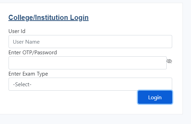Screen dimensions: 191x124
Task: Select the field showing User Name placeholder
Action: [90, 42]
